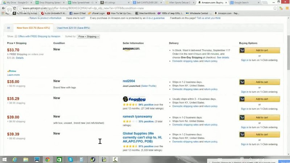Click Chrome icon in taskbar
The image size is (290, 163).
pyautogui.click(x=48, y=159)
